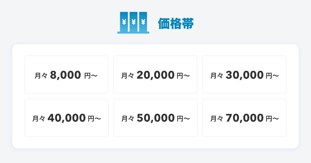Click the left yen pillar icon

[x=124, y=22]
